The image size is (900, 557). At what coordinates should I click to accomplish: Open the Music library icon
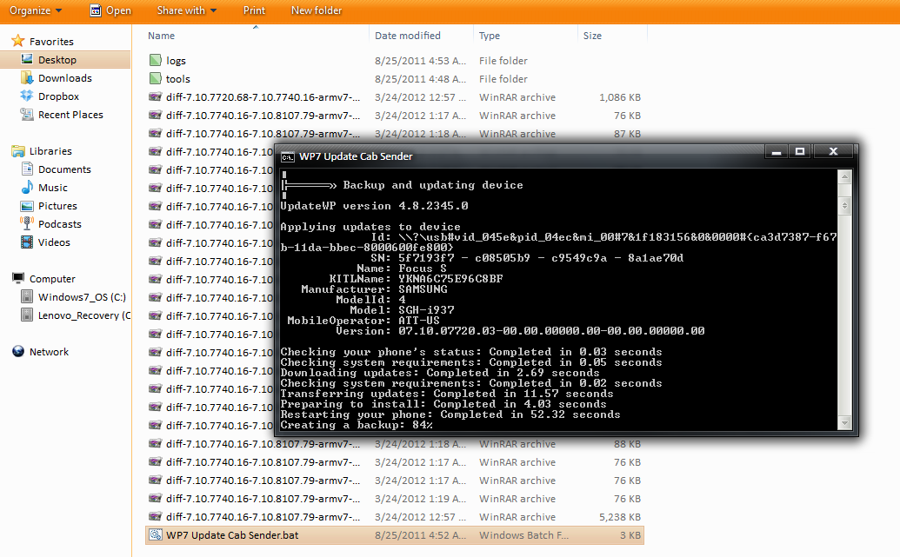(x=27, y=188)
